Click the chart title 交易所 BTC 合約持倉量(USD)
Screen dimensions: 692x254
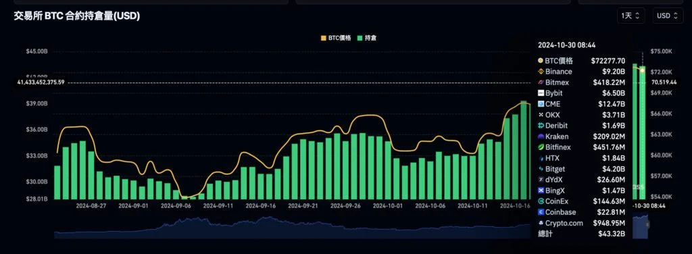tap(77, 16)
